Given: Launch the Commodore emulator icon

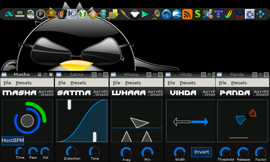Looking at the screenshot, I should (250, 14).
